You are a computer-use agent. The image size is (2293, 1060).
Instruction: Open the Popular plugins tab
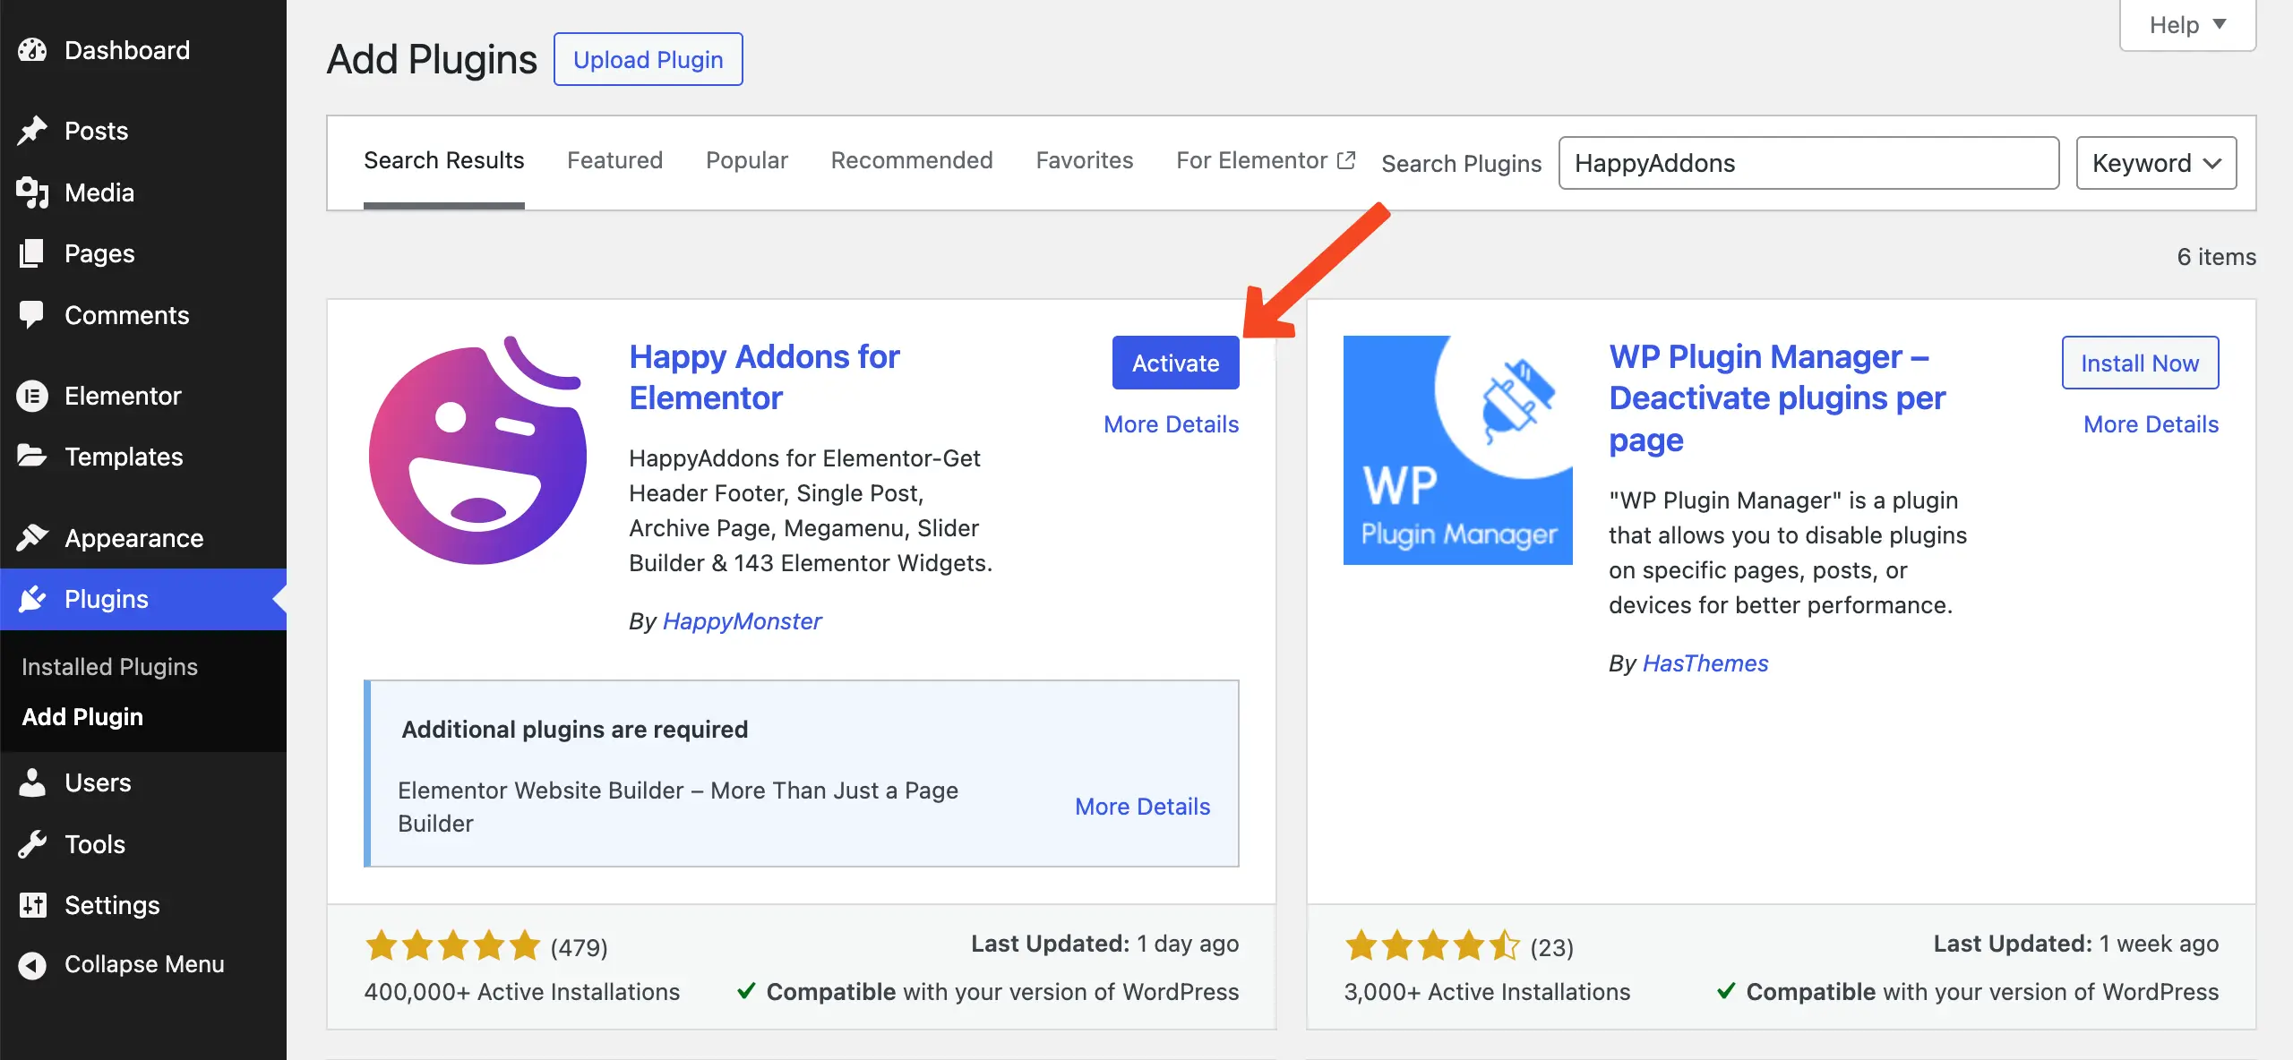coord(746,160)
